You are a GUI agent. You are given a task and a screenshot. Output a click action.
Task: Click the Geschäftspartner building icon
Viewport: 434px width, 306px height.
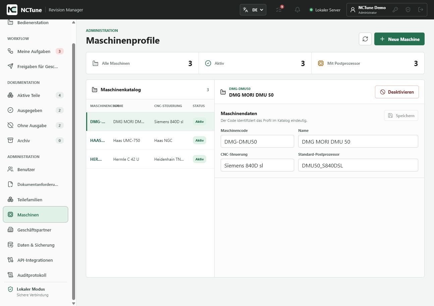pyautogui.click(x=10, y=230)
